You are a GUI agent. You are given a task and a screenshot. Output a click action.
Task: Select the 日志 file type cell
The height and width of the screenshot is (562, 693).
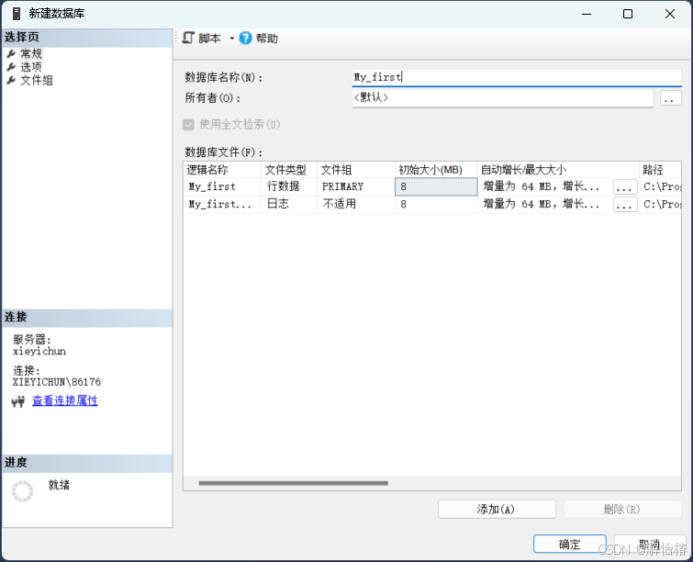[289, 204]
